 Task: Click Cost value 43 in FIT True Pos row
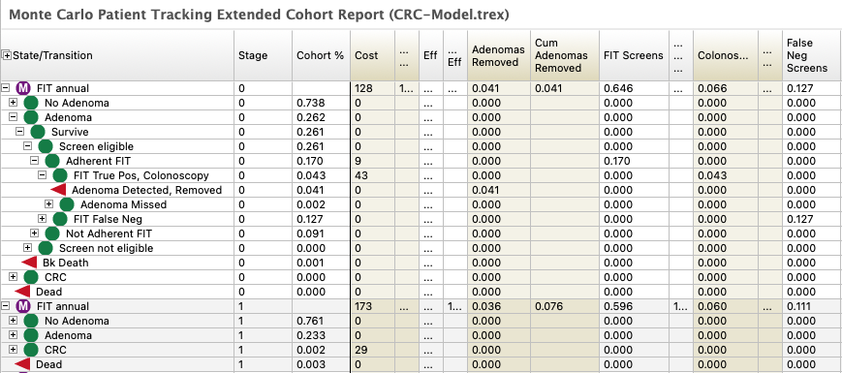point(360,175)
